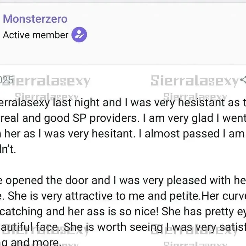Click the purple member badge icon
Screen dimensions: 246x246
tap(79, 34)
